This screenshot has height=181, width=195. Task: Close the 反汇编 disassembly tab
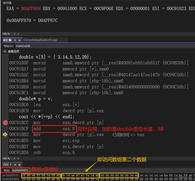tap(19, 40)
